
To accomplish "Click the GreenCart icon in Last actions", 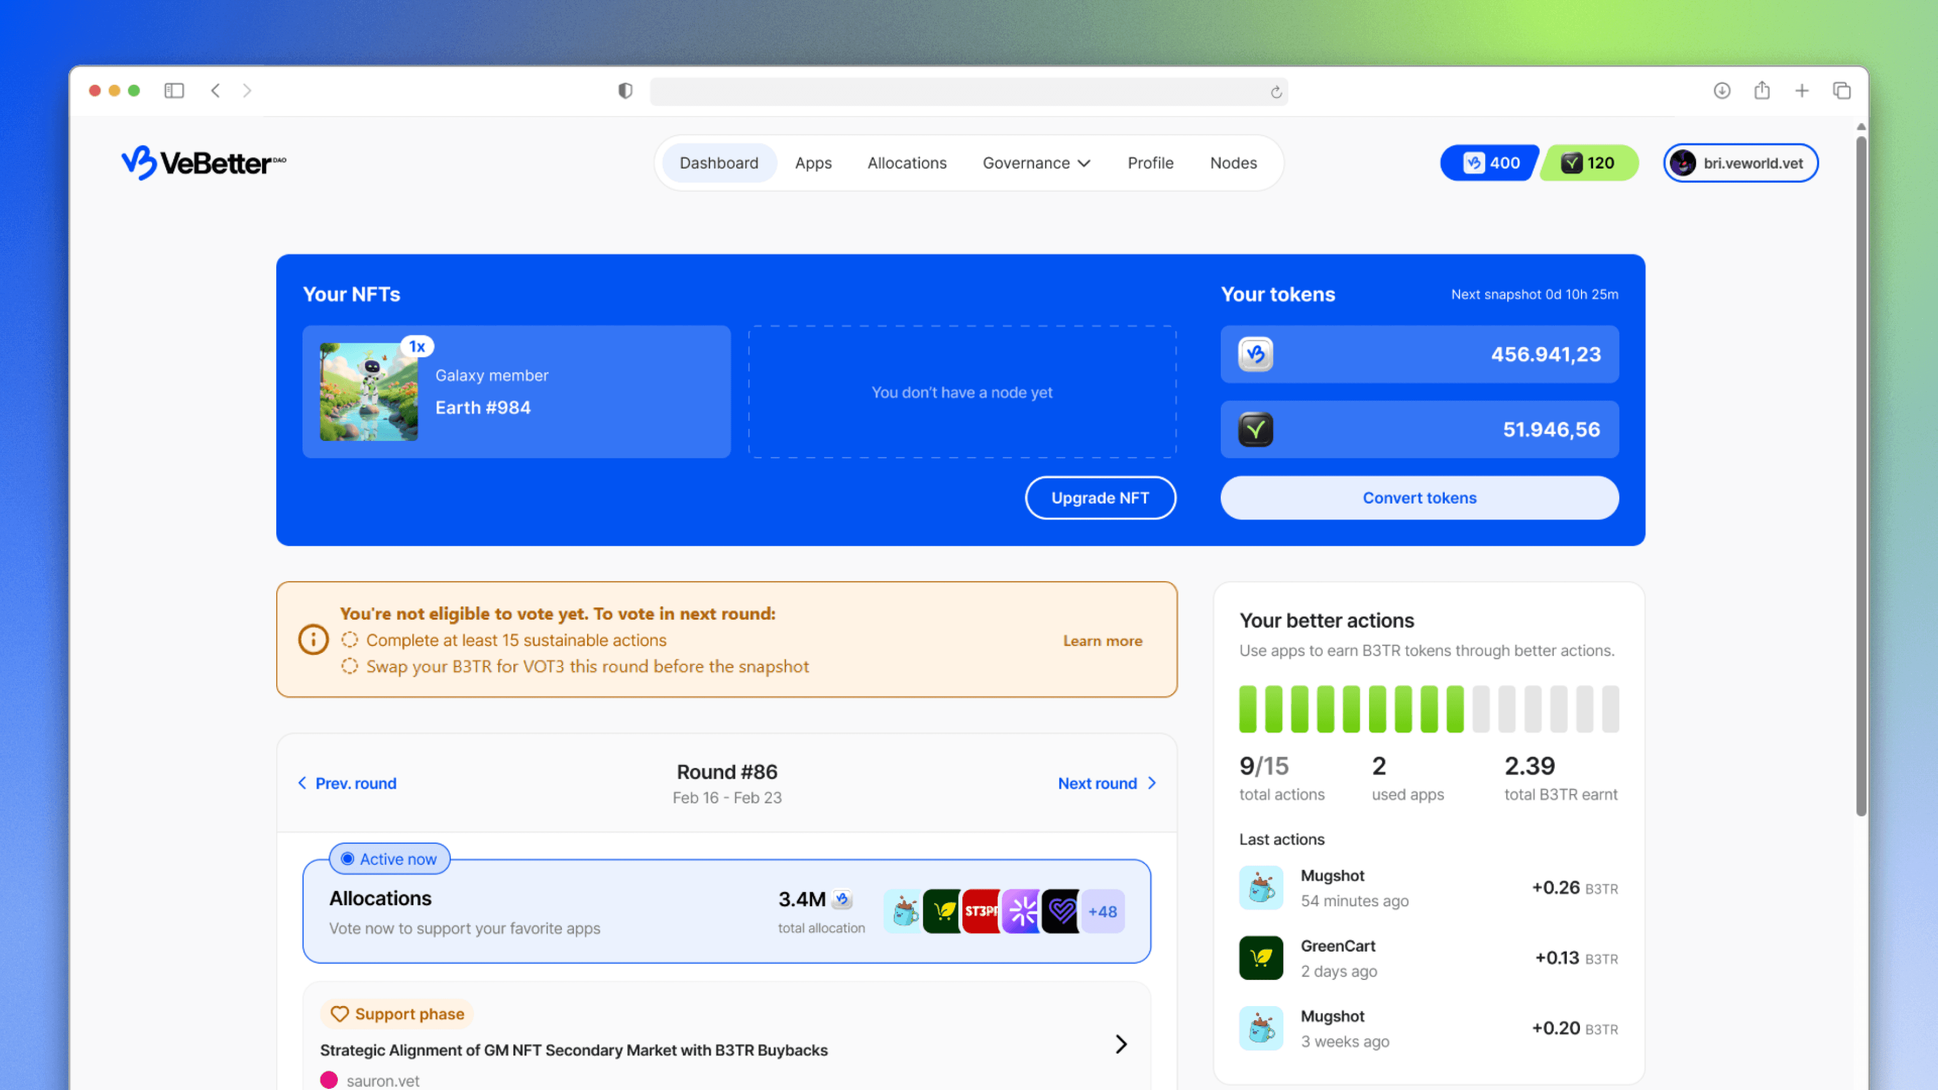I will click(1261, 958).
